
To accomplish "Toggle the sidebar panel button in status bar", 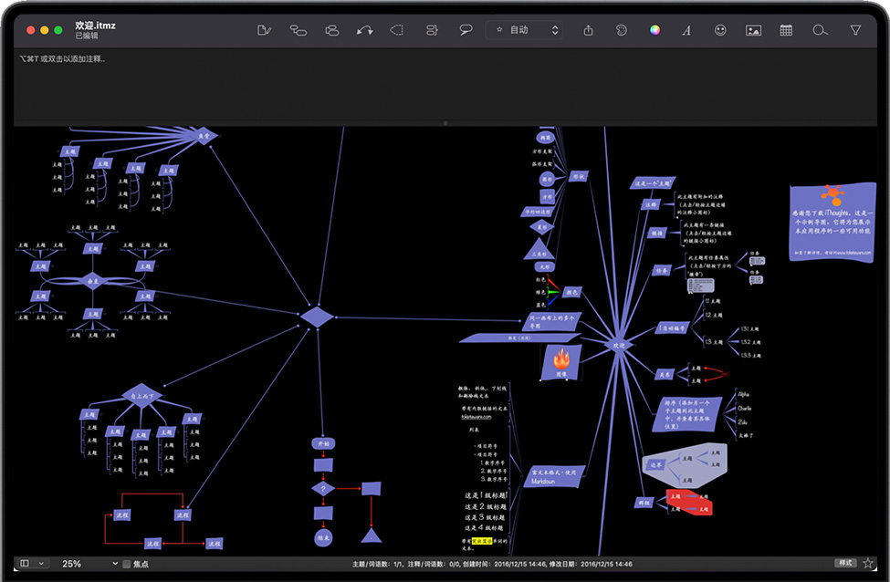I will (25, 564).
